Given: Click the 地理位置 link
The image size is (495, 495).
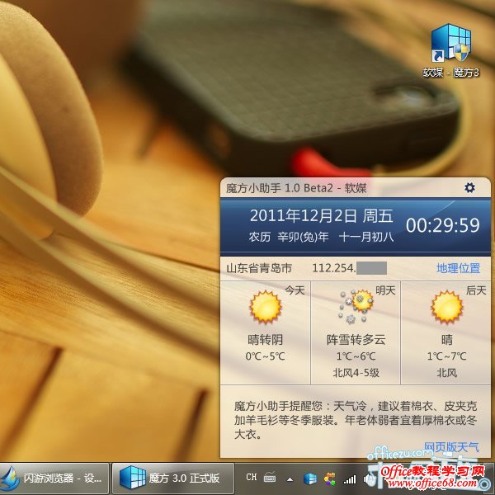Looking at the screenshot, I should (x=458, y=268).
